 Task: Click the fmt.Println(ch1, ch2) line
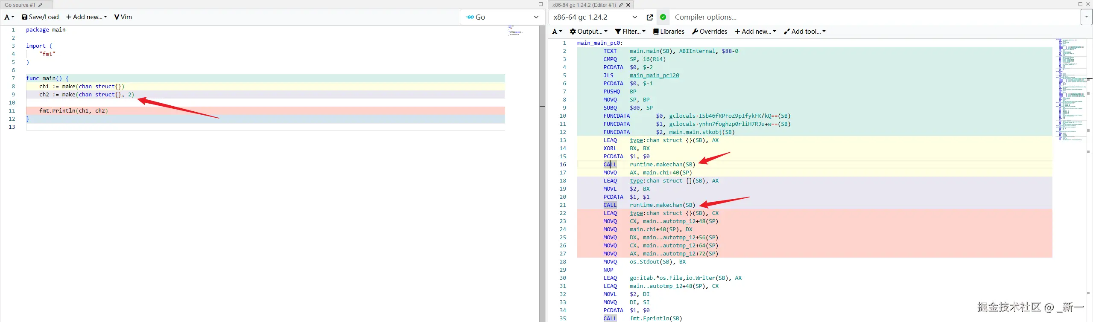[73, 111]
